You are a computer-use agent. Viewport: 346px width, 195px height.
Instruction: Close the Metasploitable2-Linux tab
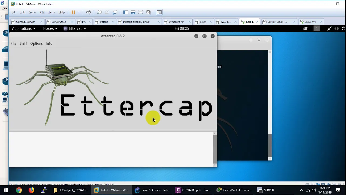(159, 22)
